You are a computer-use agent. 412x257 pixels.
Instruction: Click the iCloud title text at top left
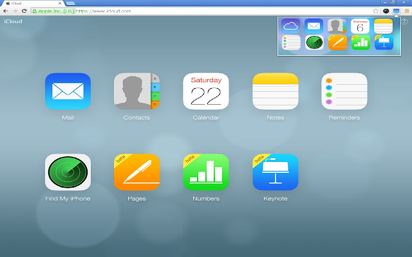(x=13, y=21)
